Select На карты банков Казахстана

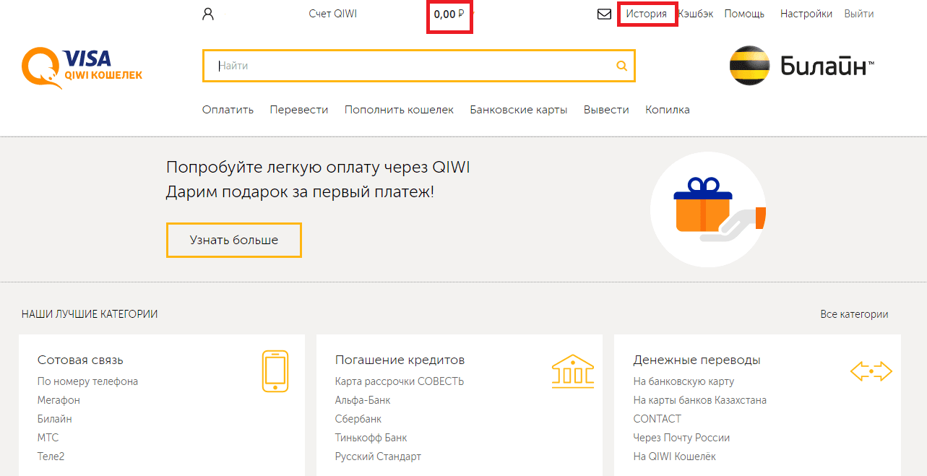pos(700,400)
